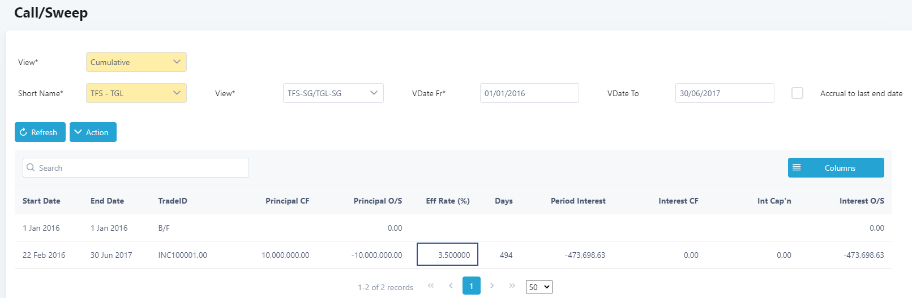Viewport: 912px width, 298px height.
Task: Click the INC100001.00 TradeID cell
Action: (x=183, y=255)
